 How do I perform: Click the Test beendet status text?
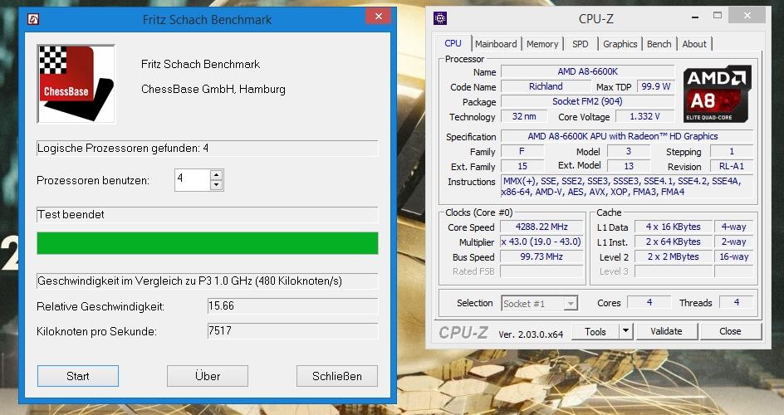point(71,214)
